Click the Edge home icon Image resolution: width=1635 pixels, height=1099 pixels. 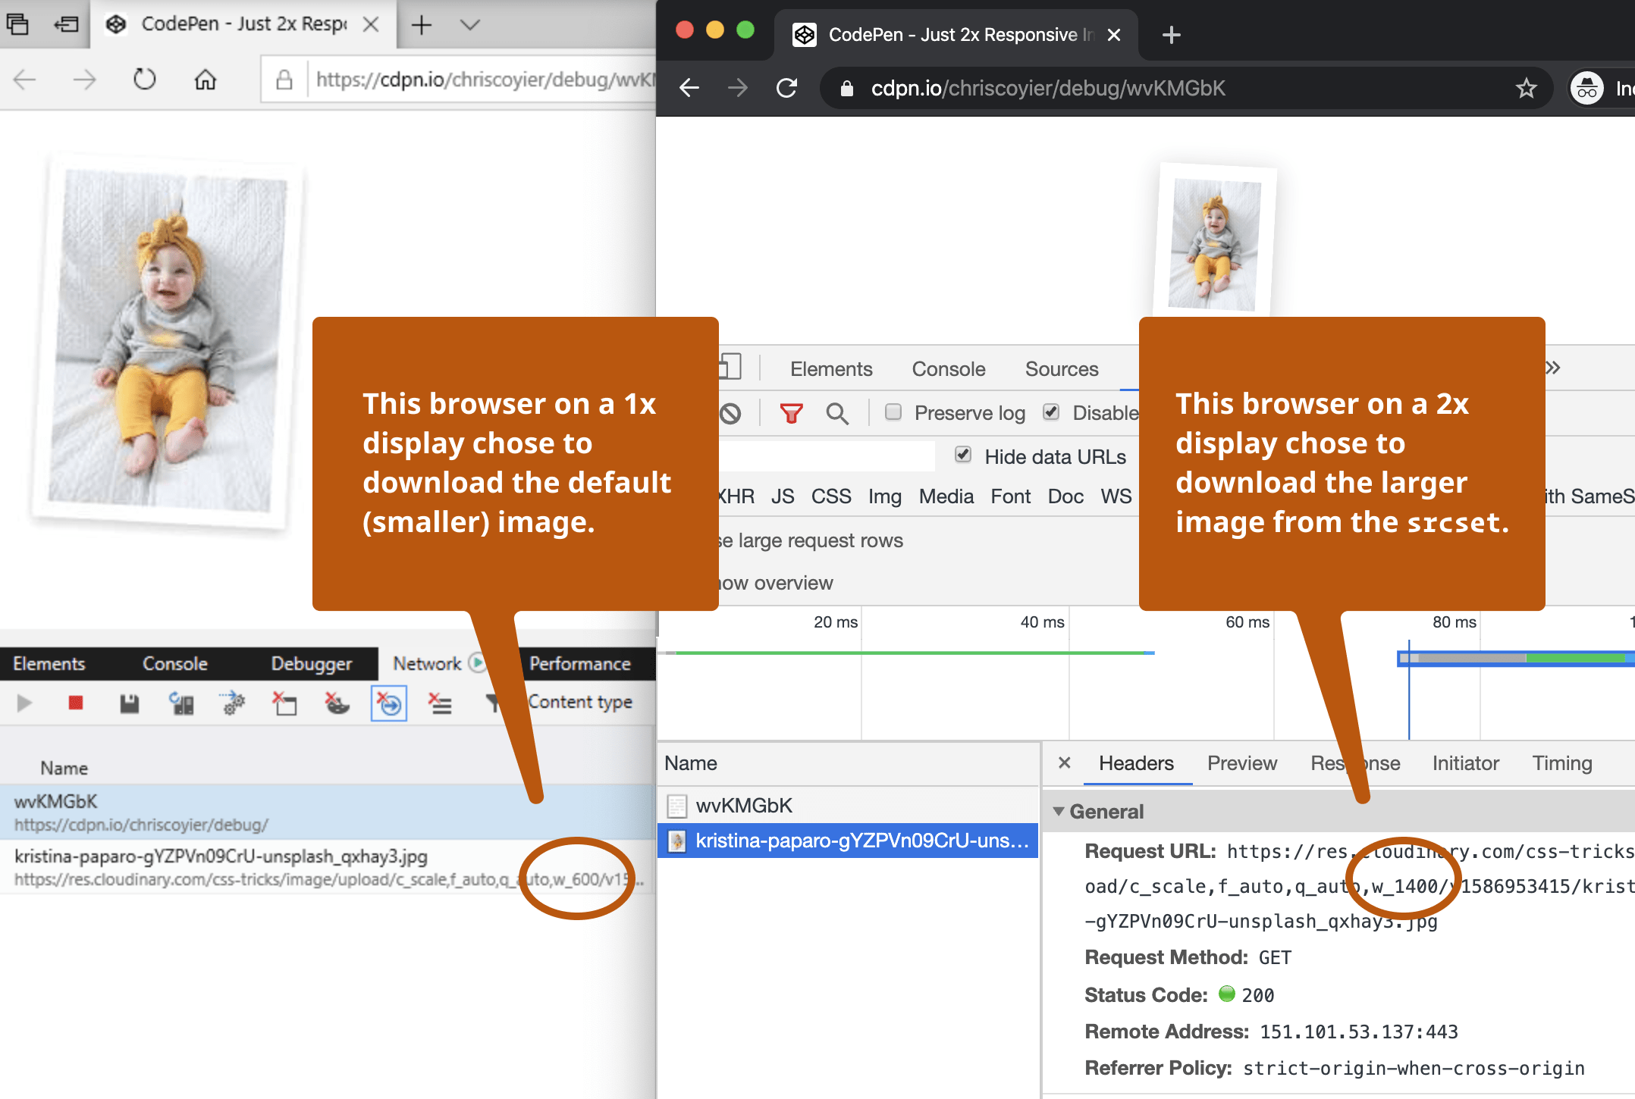coord(205,80)
